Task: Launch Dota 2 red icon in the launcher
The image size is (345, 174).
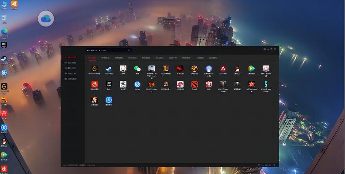Action: [x=194, y=84]
